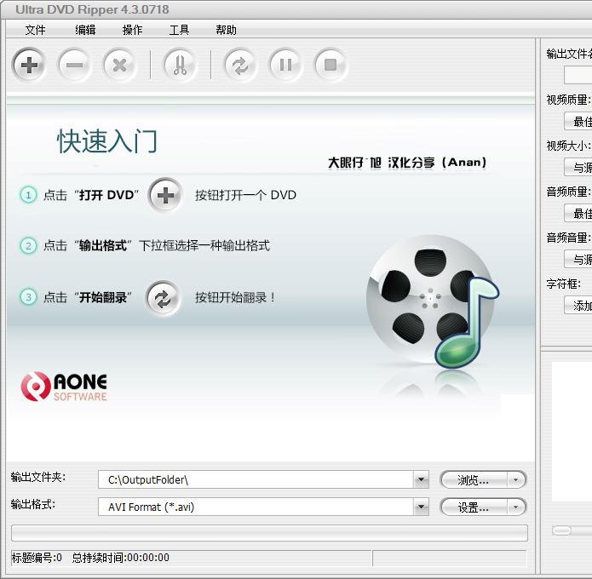Screen dimensions: 592x579
Task: Click the bold 输出格式 text in step 2
Action: click(x=103, y=246)
